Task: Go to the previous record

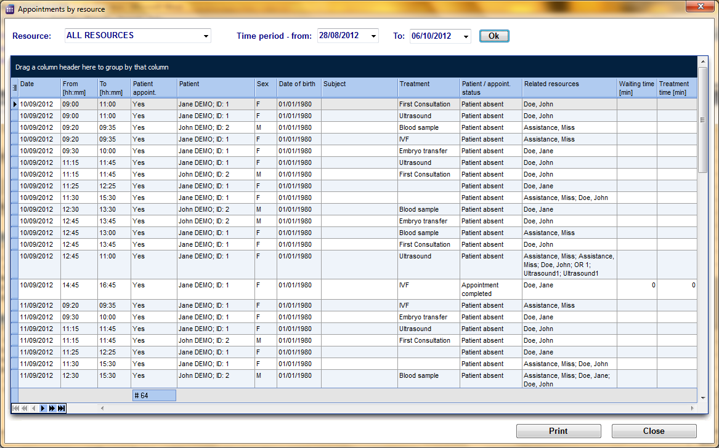Action: coord(33,408)
